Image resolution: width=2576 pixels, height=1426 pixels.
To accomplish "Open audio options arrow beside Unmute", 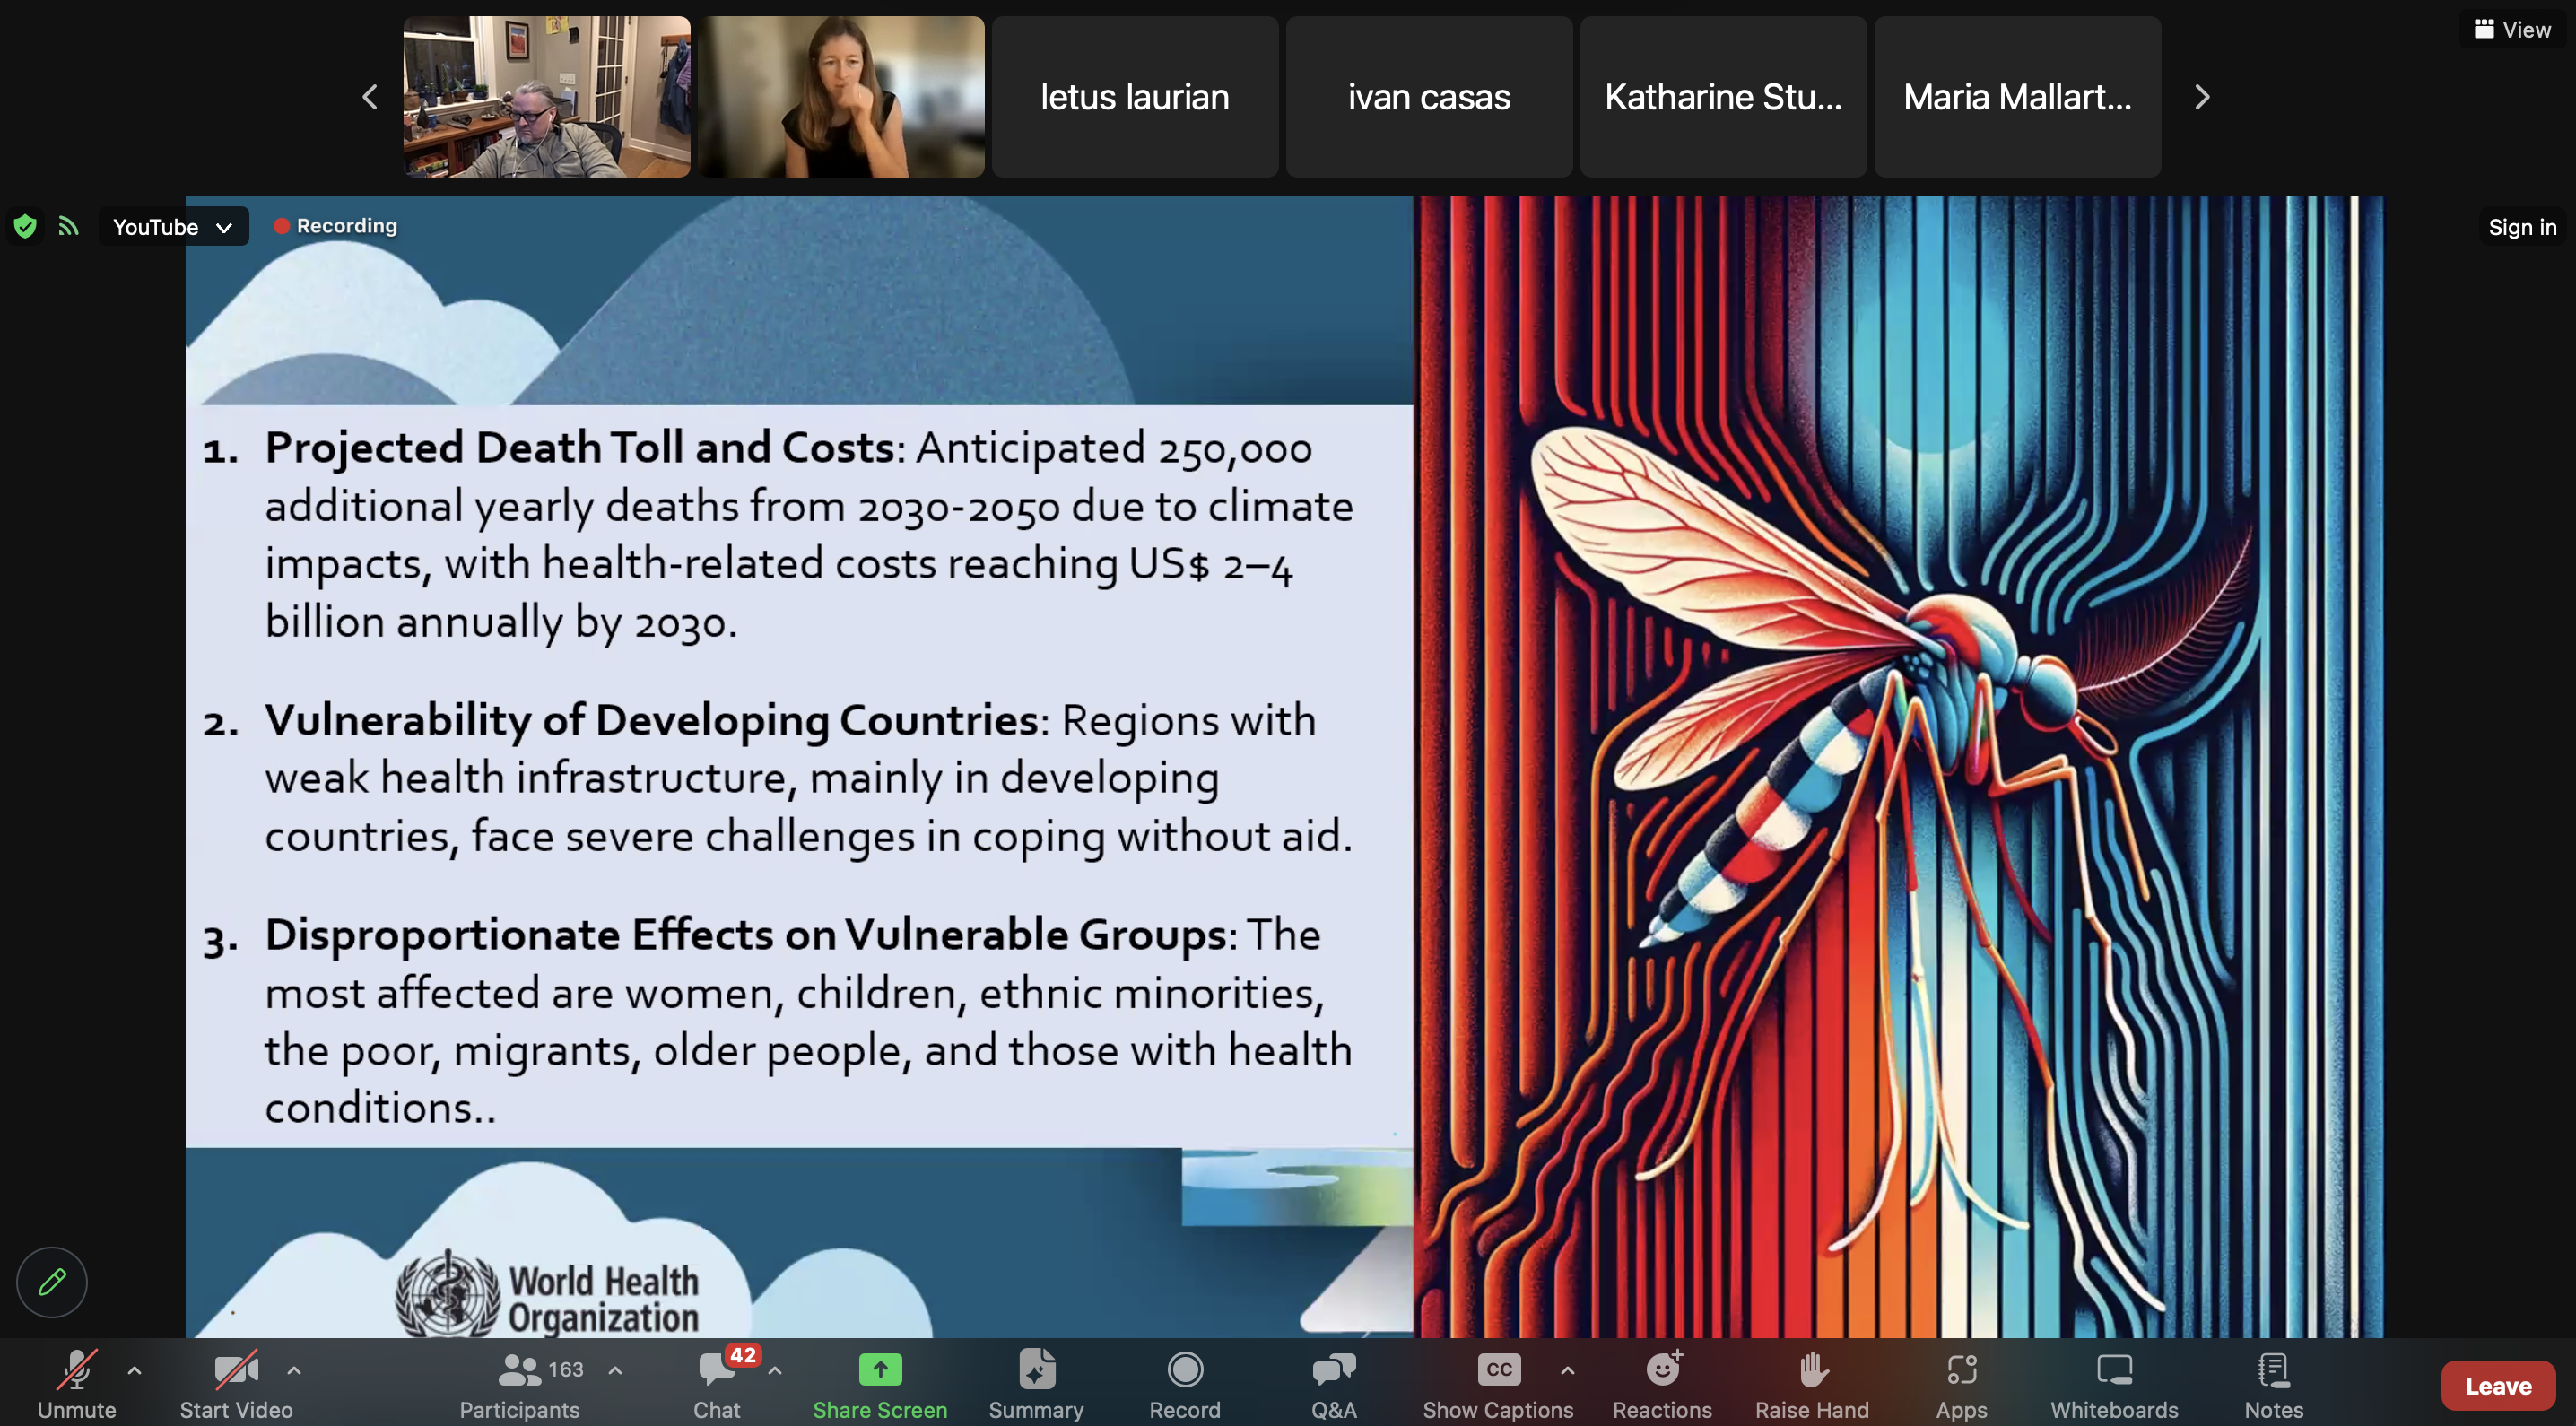I will [x=134, y=1370].
